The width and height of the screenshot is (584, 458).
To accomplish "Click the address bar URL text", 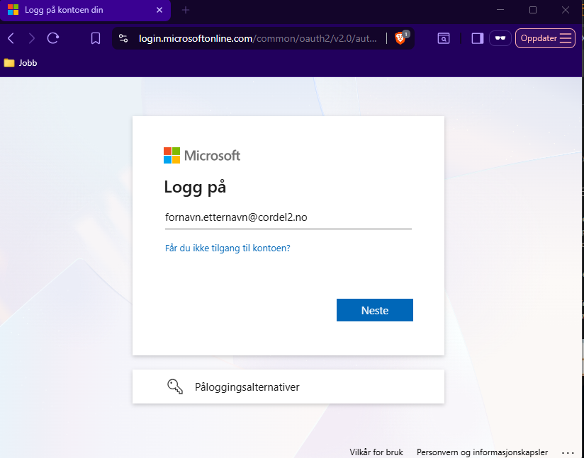I will (x=255, y=38).
